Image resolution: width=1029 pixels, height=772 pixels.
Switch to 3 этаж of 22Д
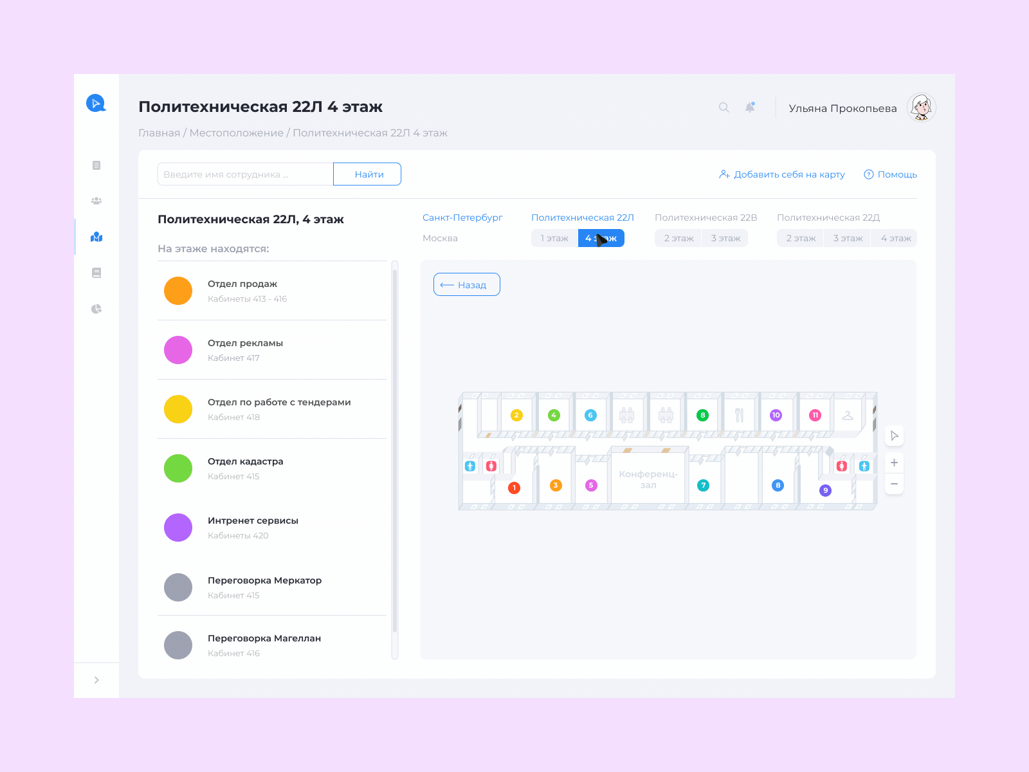848,238
